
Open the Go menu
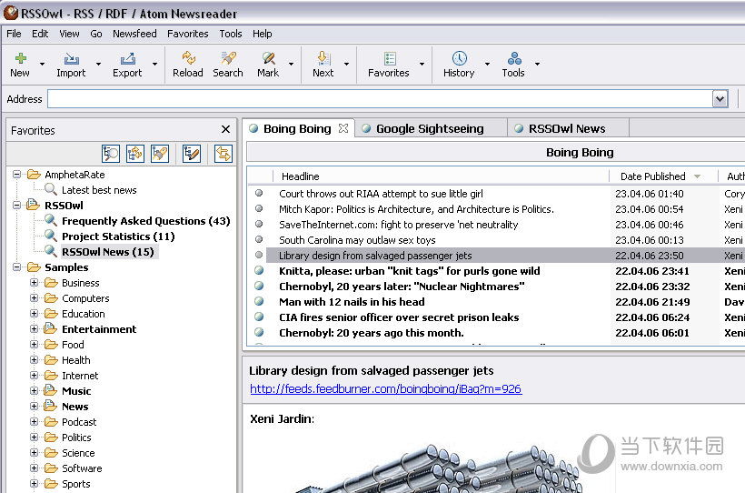(x=96, y=34)
